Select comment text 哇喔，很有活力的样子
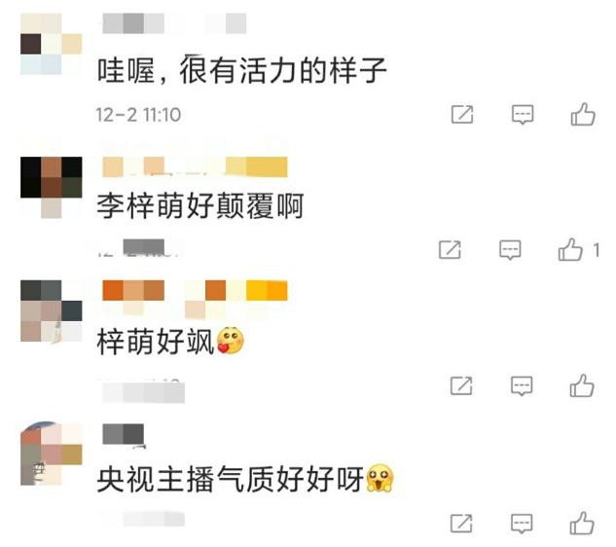 pyautogui.click(x=241, y=70)
